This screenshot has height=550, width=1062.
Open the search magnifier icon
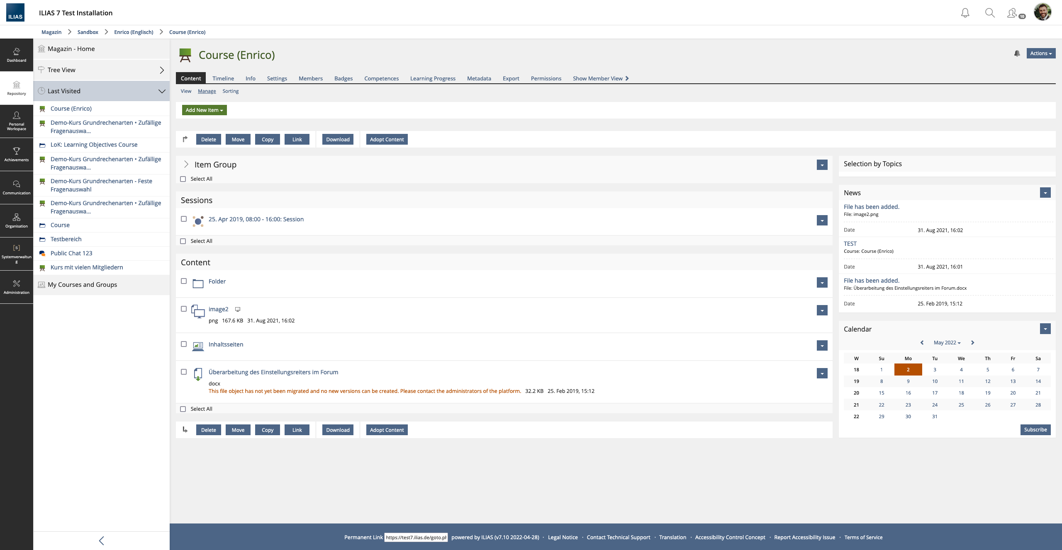coord(990,13)
